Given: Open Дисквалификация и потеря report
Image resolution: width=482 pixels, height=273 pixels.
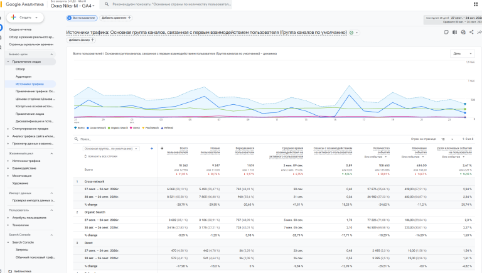Looking at the screenshot, I should [x=35, y=121].
